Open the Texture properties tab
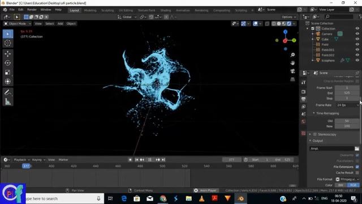The height and width of the screenshot is (204, 362). point(303,134)
